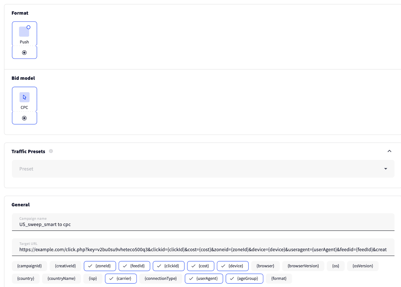Toggle off the {feedId} macro
The height and width of the screenshot is (287, 401).
tap(134, 266)
